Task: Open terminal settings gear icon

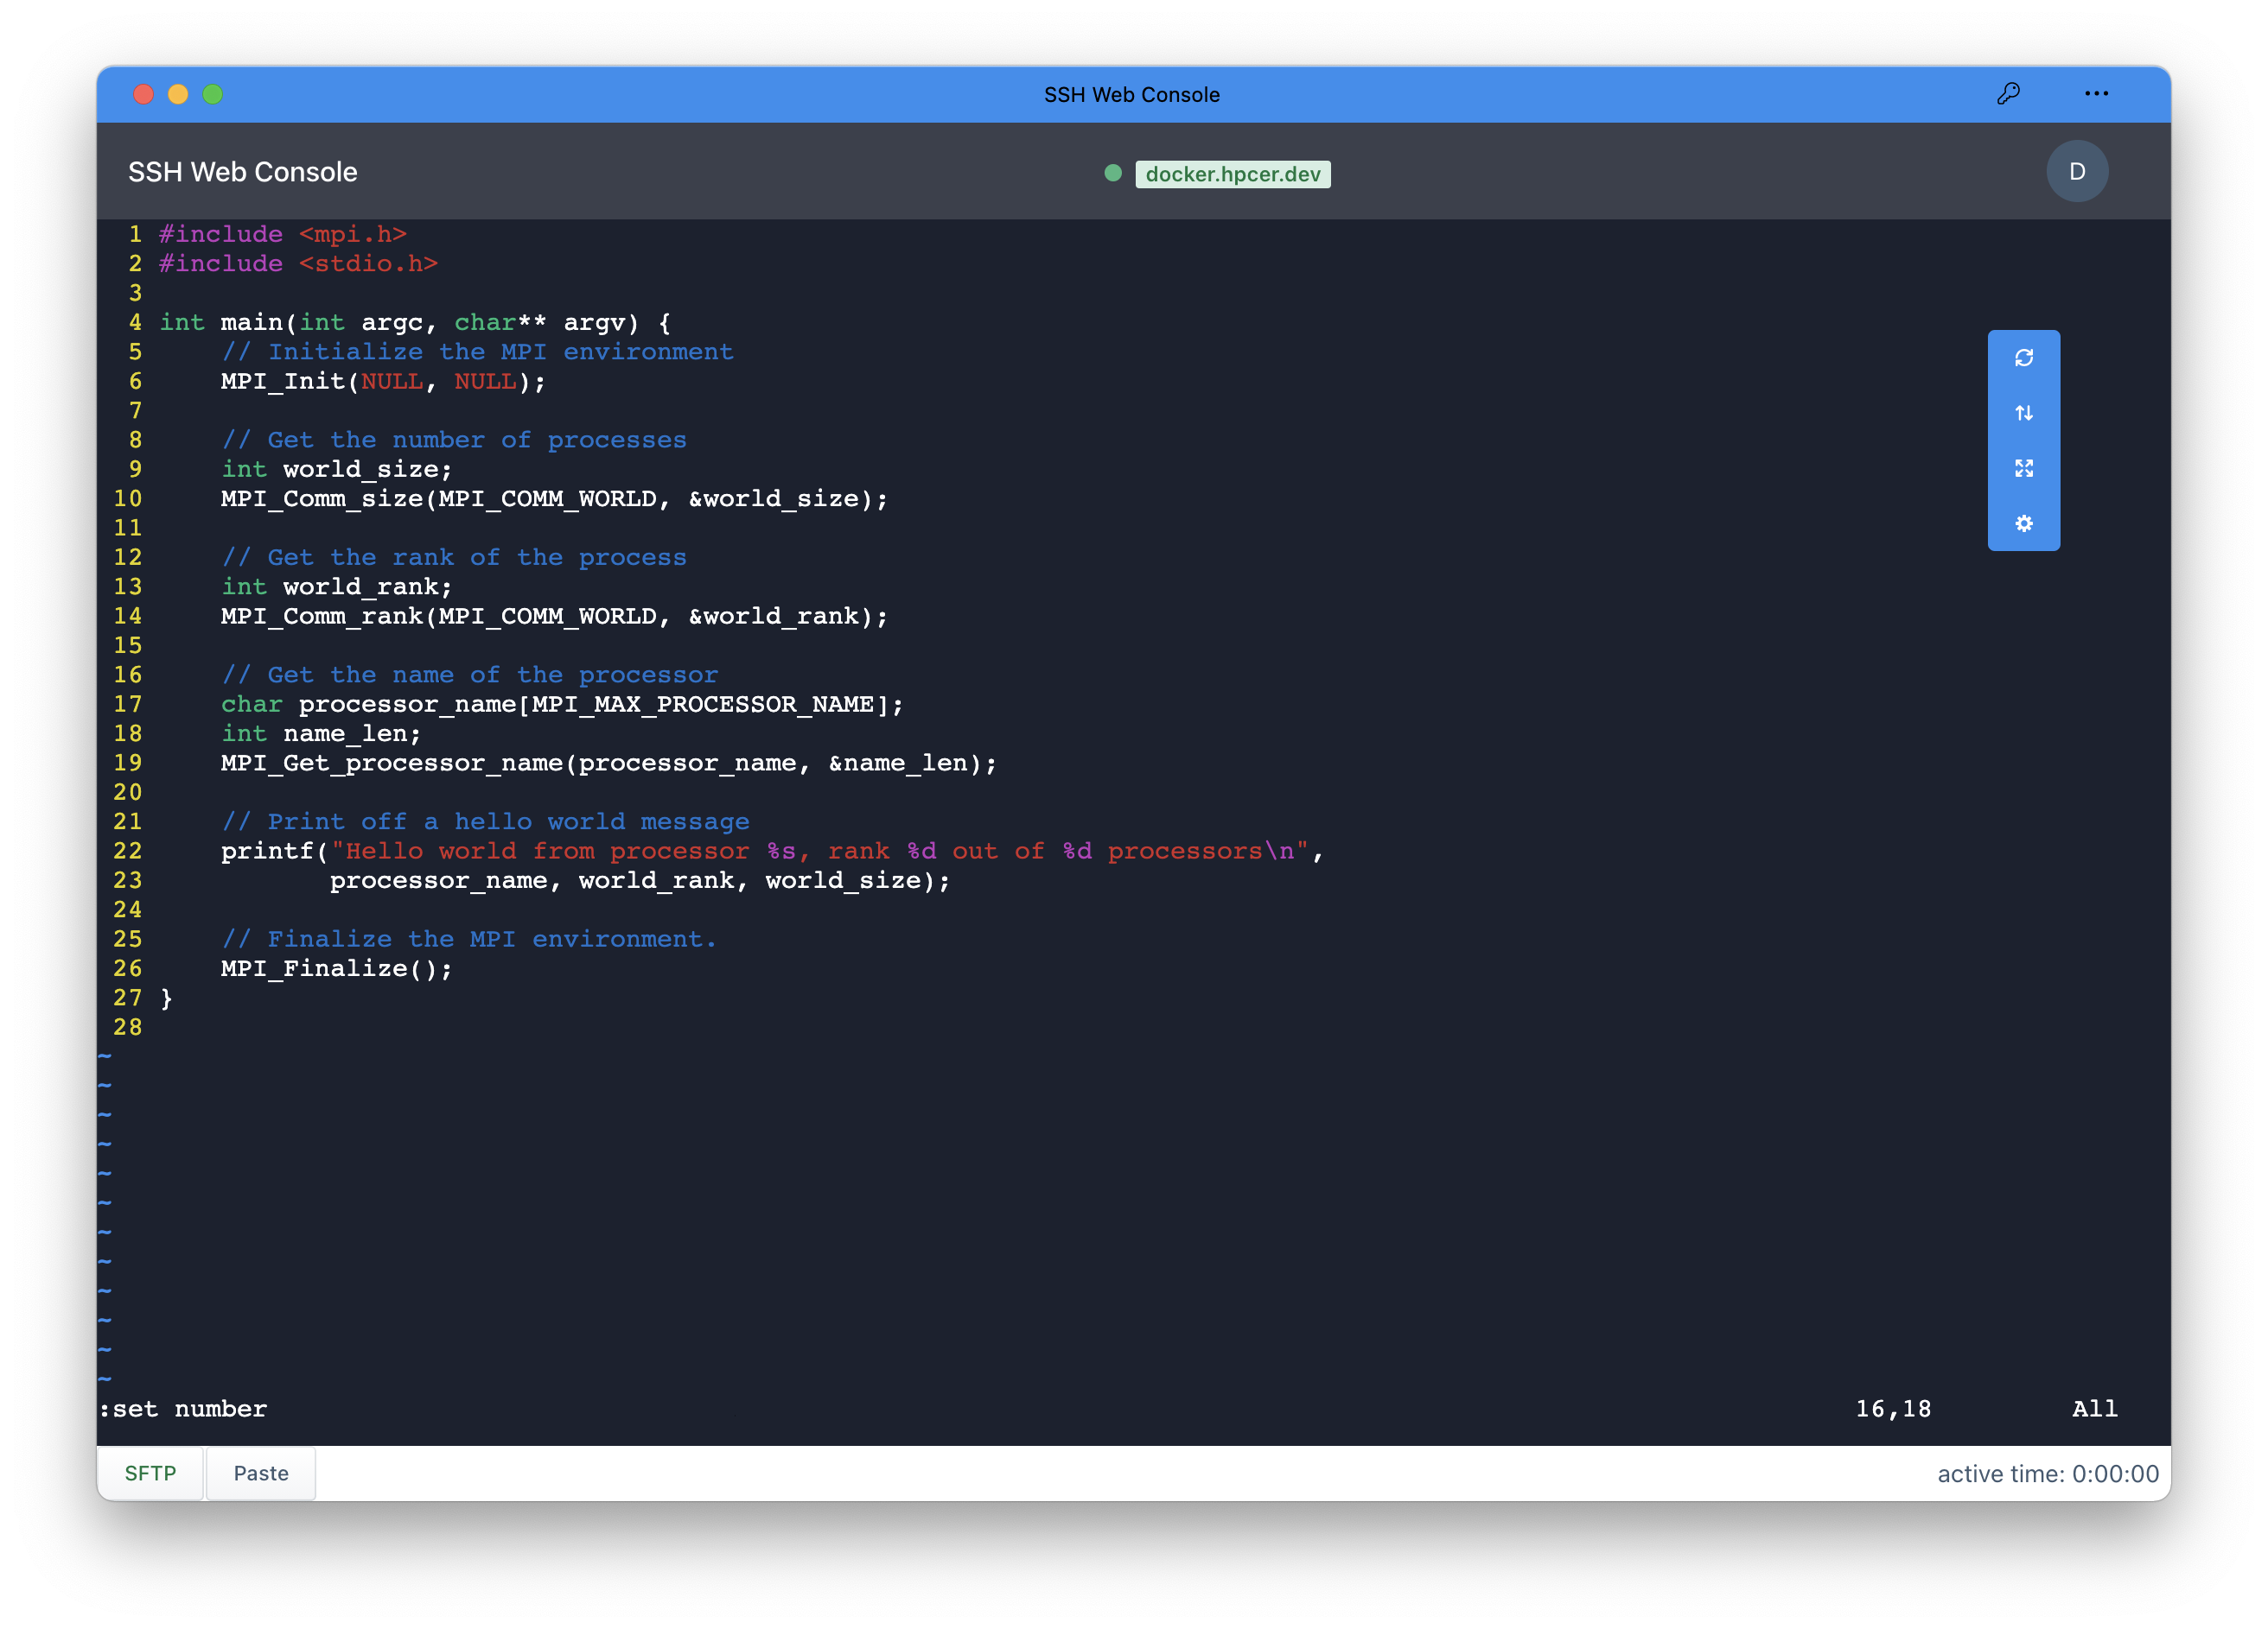Action: pos(2023,523)
